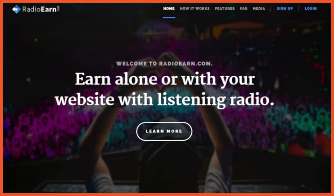Select the MEDIA navigation item

tap(259, 9)
